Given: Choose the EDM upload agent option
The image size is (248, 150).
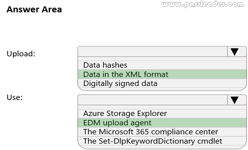Looking at the screenshot, I should (117, 123).
